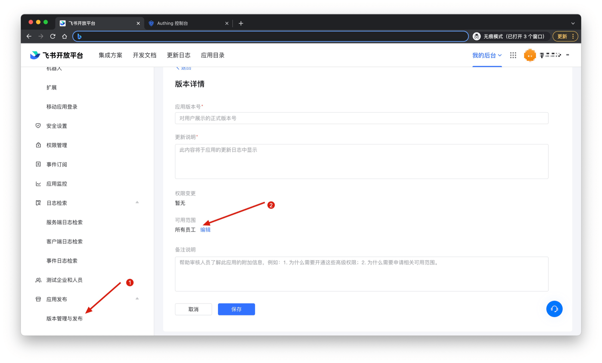
Task: Open the 我的后台 dropdown
Action: coord(487,55)
